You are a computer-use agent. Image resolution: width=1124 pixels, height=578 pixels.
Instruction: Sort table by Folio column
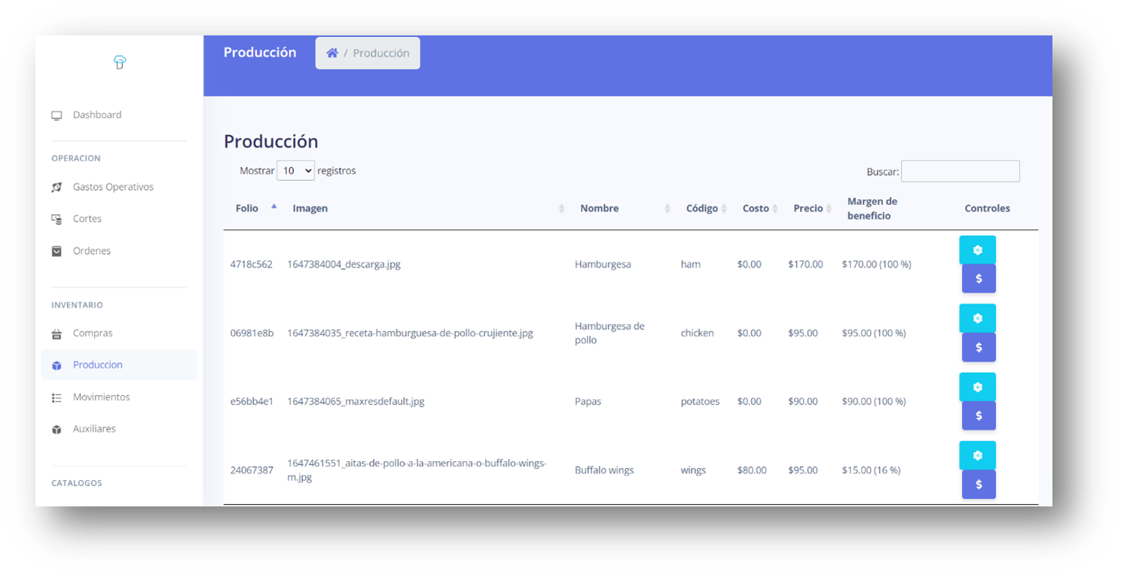click(x=247, y=209)
